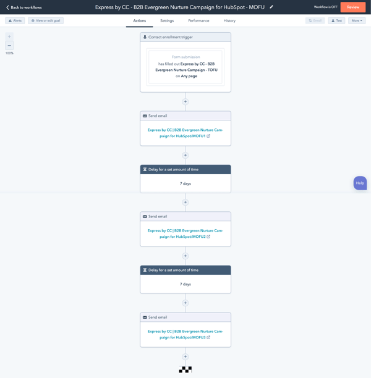Edit the Form submission trigger criteria
The width and height of the screenshot is (371, 378).
pos(185,67)
